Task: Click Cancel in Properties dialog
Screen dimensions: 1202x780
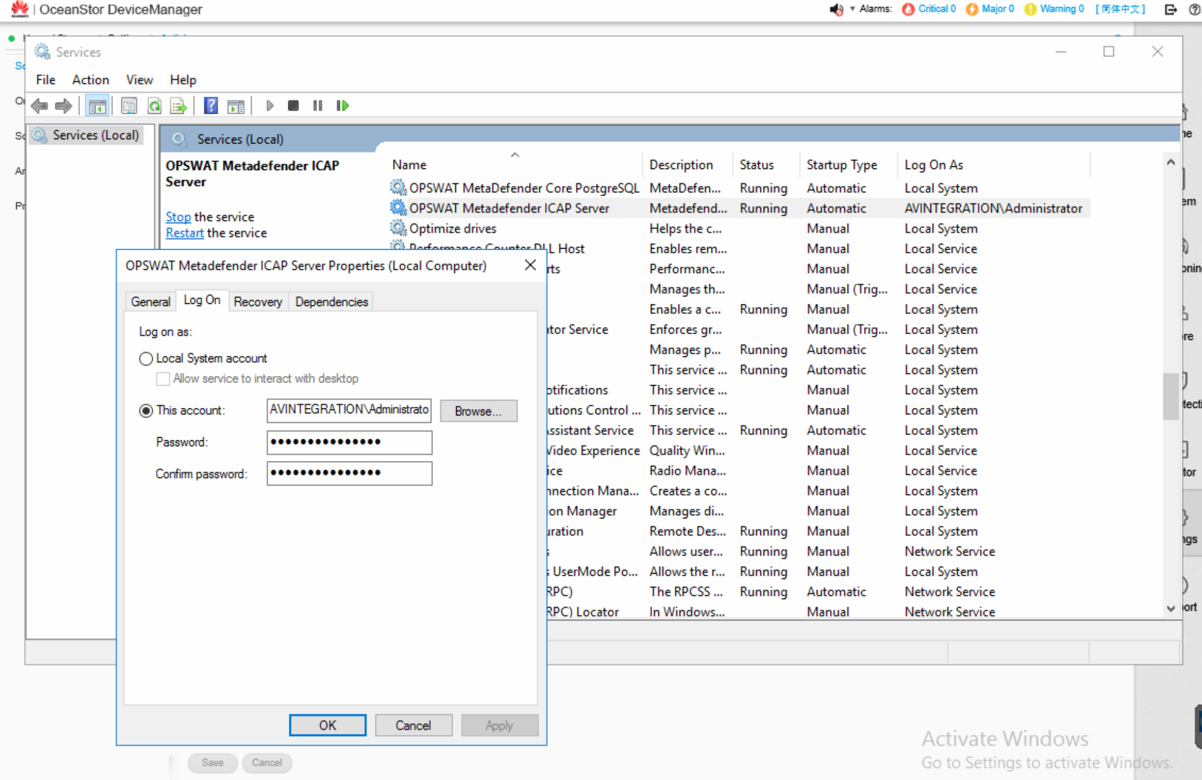Action: pyautogui.click(x=413, y=725)
